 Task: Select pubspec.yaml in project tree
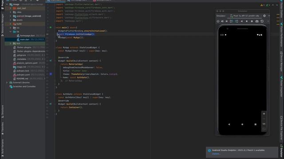tap(23, 75)
